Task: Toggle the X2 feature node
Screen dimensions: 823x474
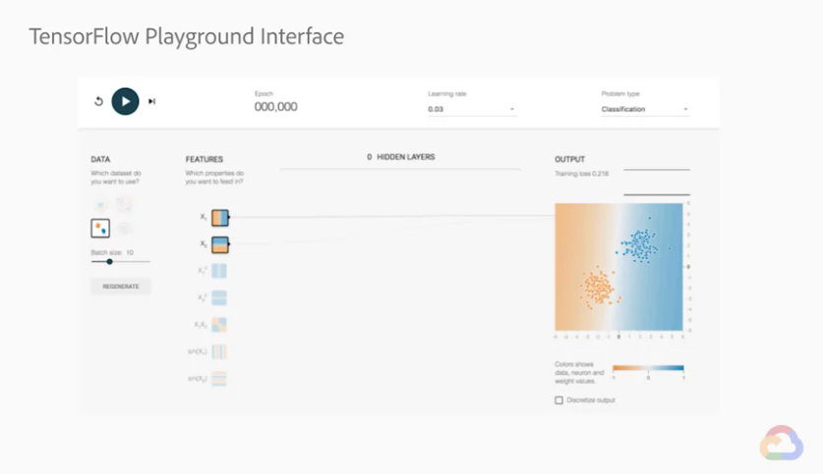Action: pyautogui.click(x=220, y=244)
